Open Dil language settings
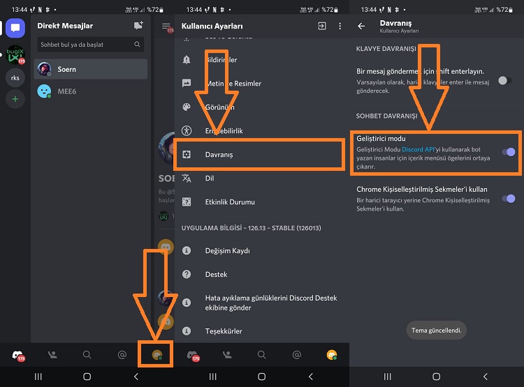 tap(262, 178)
